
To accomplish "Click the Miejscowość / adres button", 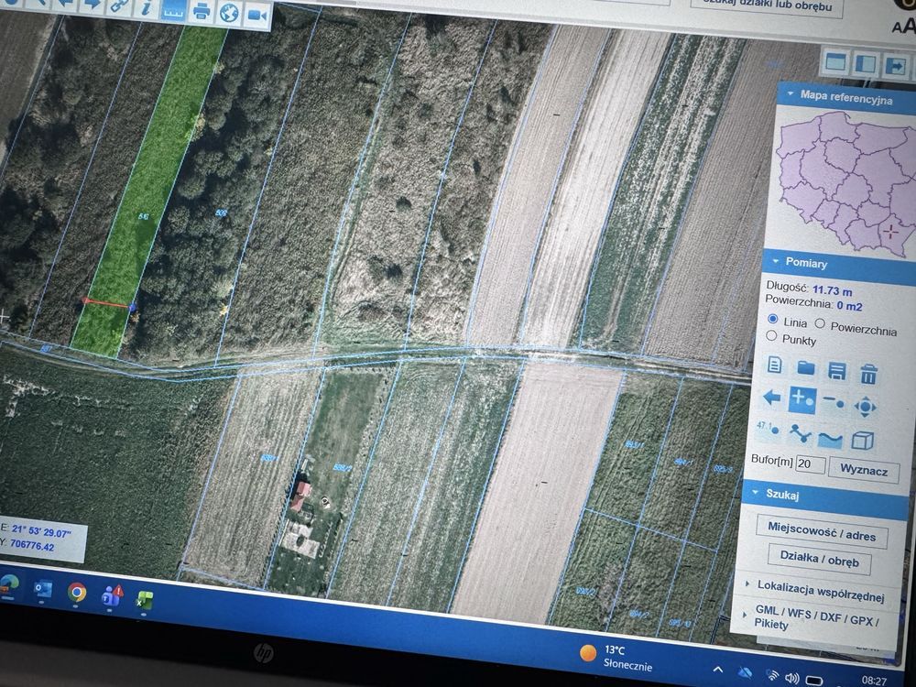I will pyautogui.click(x=822, y=531).
